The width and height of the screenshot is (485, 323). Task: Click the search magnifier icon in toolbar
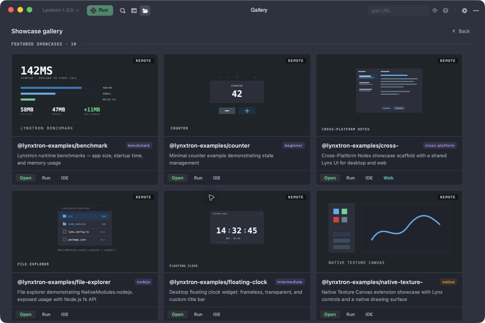(x=123, y=11)
